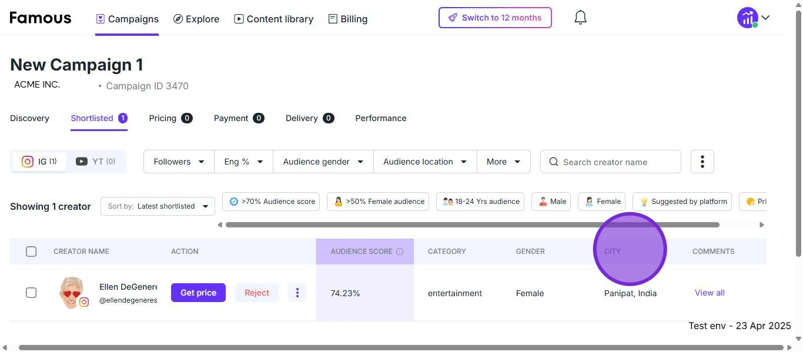
Task: Open the Sort by Latest shortlisted dropdown
Action: (158, 206)
